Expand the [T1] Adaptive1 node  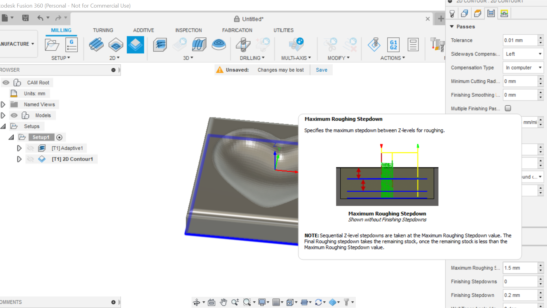coord(19,148)
